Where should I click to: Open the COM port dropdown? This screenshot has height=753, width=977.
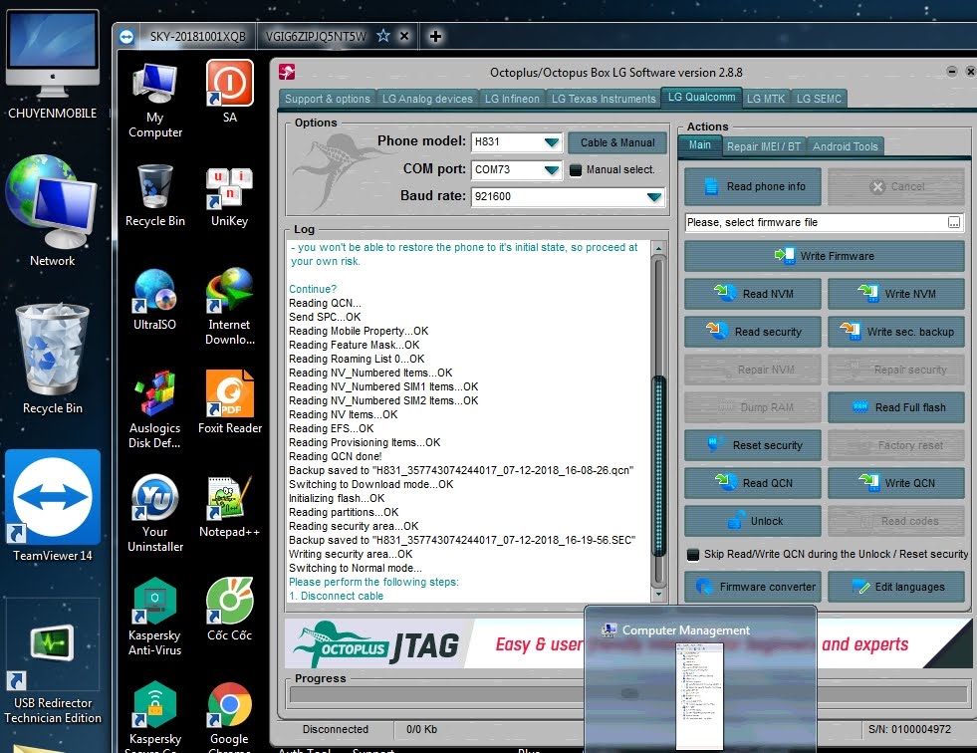click(x=552, y=169)
